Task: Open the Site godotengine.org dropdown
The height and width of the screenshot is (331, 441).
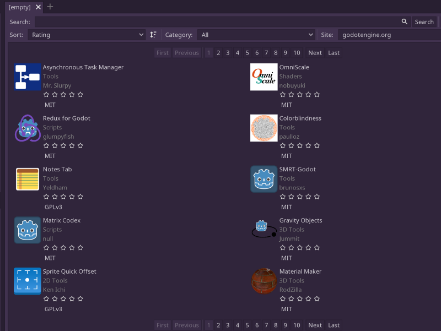Action: coord(390,35)
